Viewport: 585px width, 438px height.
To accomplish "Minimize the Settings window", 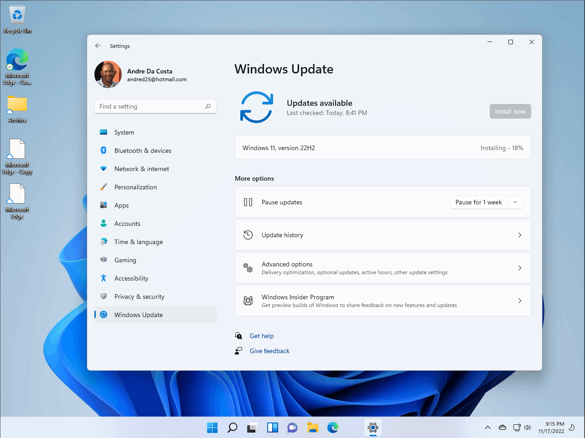I will point(490,42).
